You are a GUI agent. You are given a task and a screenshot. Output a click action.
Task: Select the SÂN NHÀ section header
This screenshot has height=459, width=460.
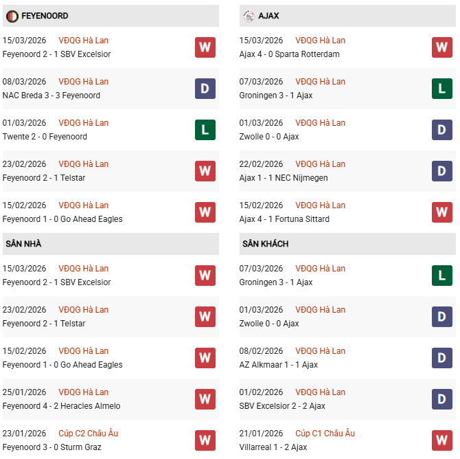(x=24, y=244)
